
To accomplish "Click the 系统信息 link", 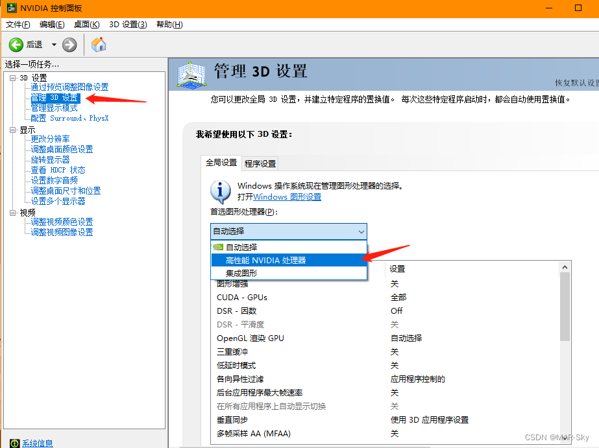I will (38, 443).
